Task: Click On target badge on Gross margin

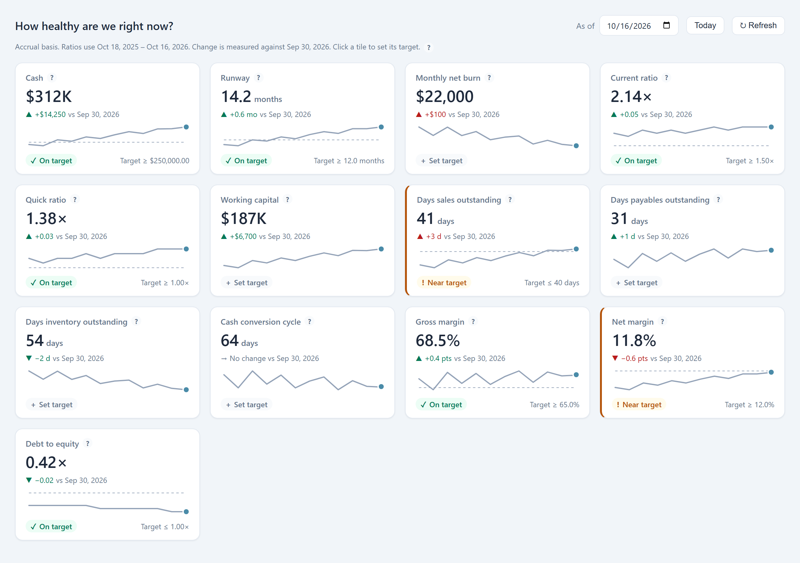Action: 441,405
